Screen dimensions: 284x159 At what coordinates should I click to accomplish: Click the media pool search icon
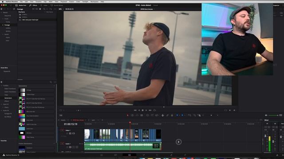(x=44, y=9)
